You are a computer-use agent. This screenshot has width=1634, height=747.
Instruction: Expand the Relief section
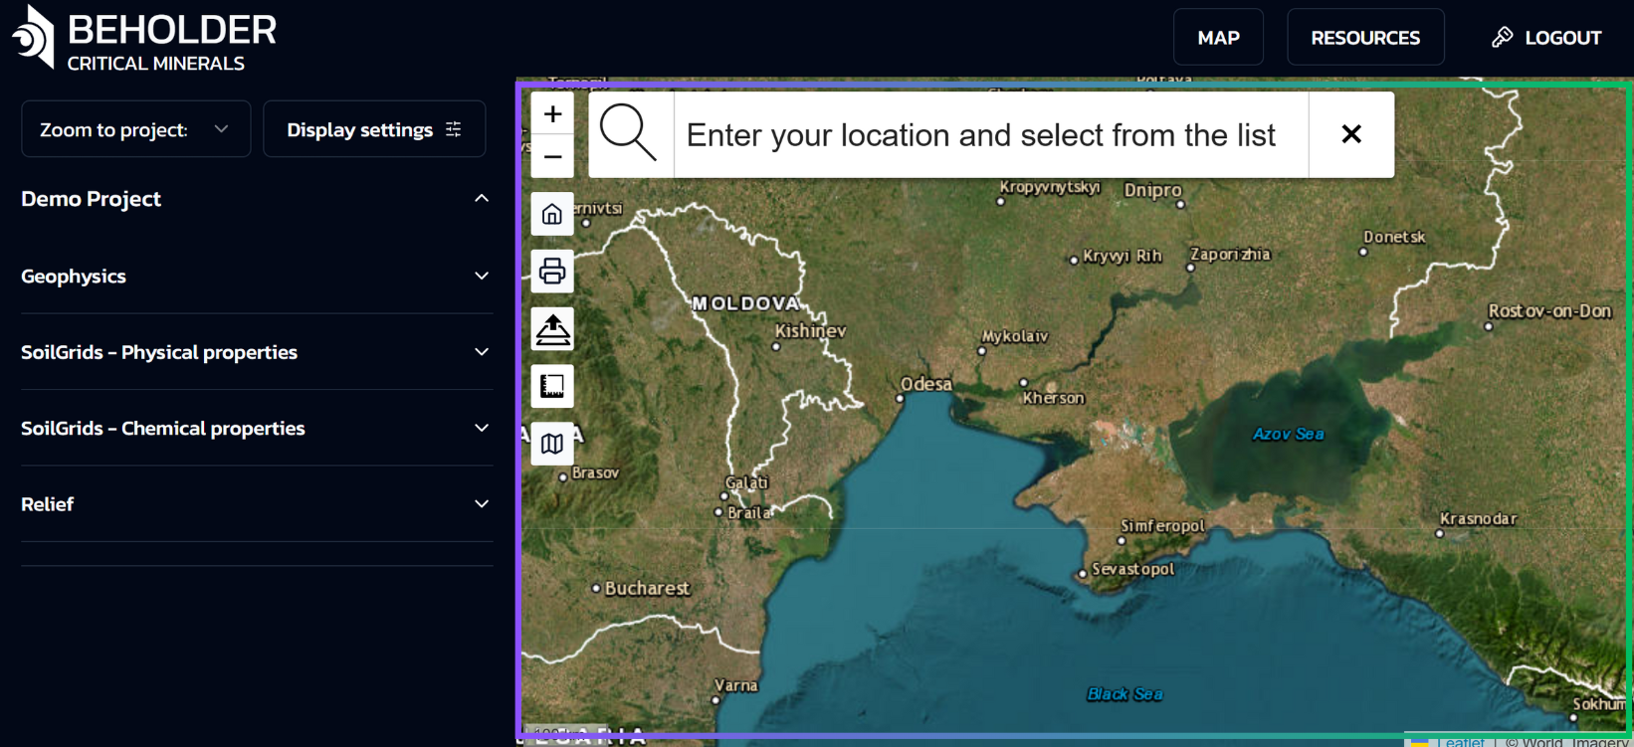click(x=482, y=504)
